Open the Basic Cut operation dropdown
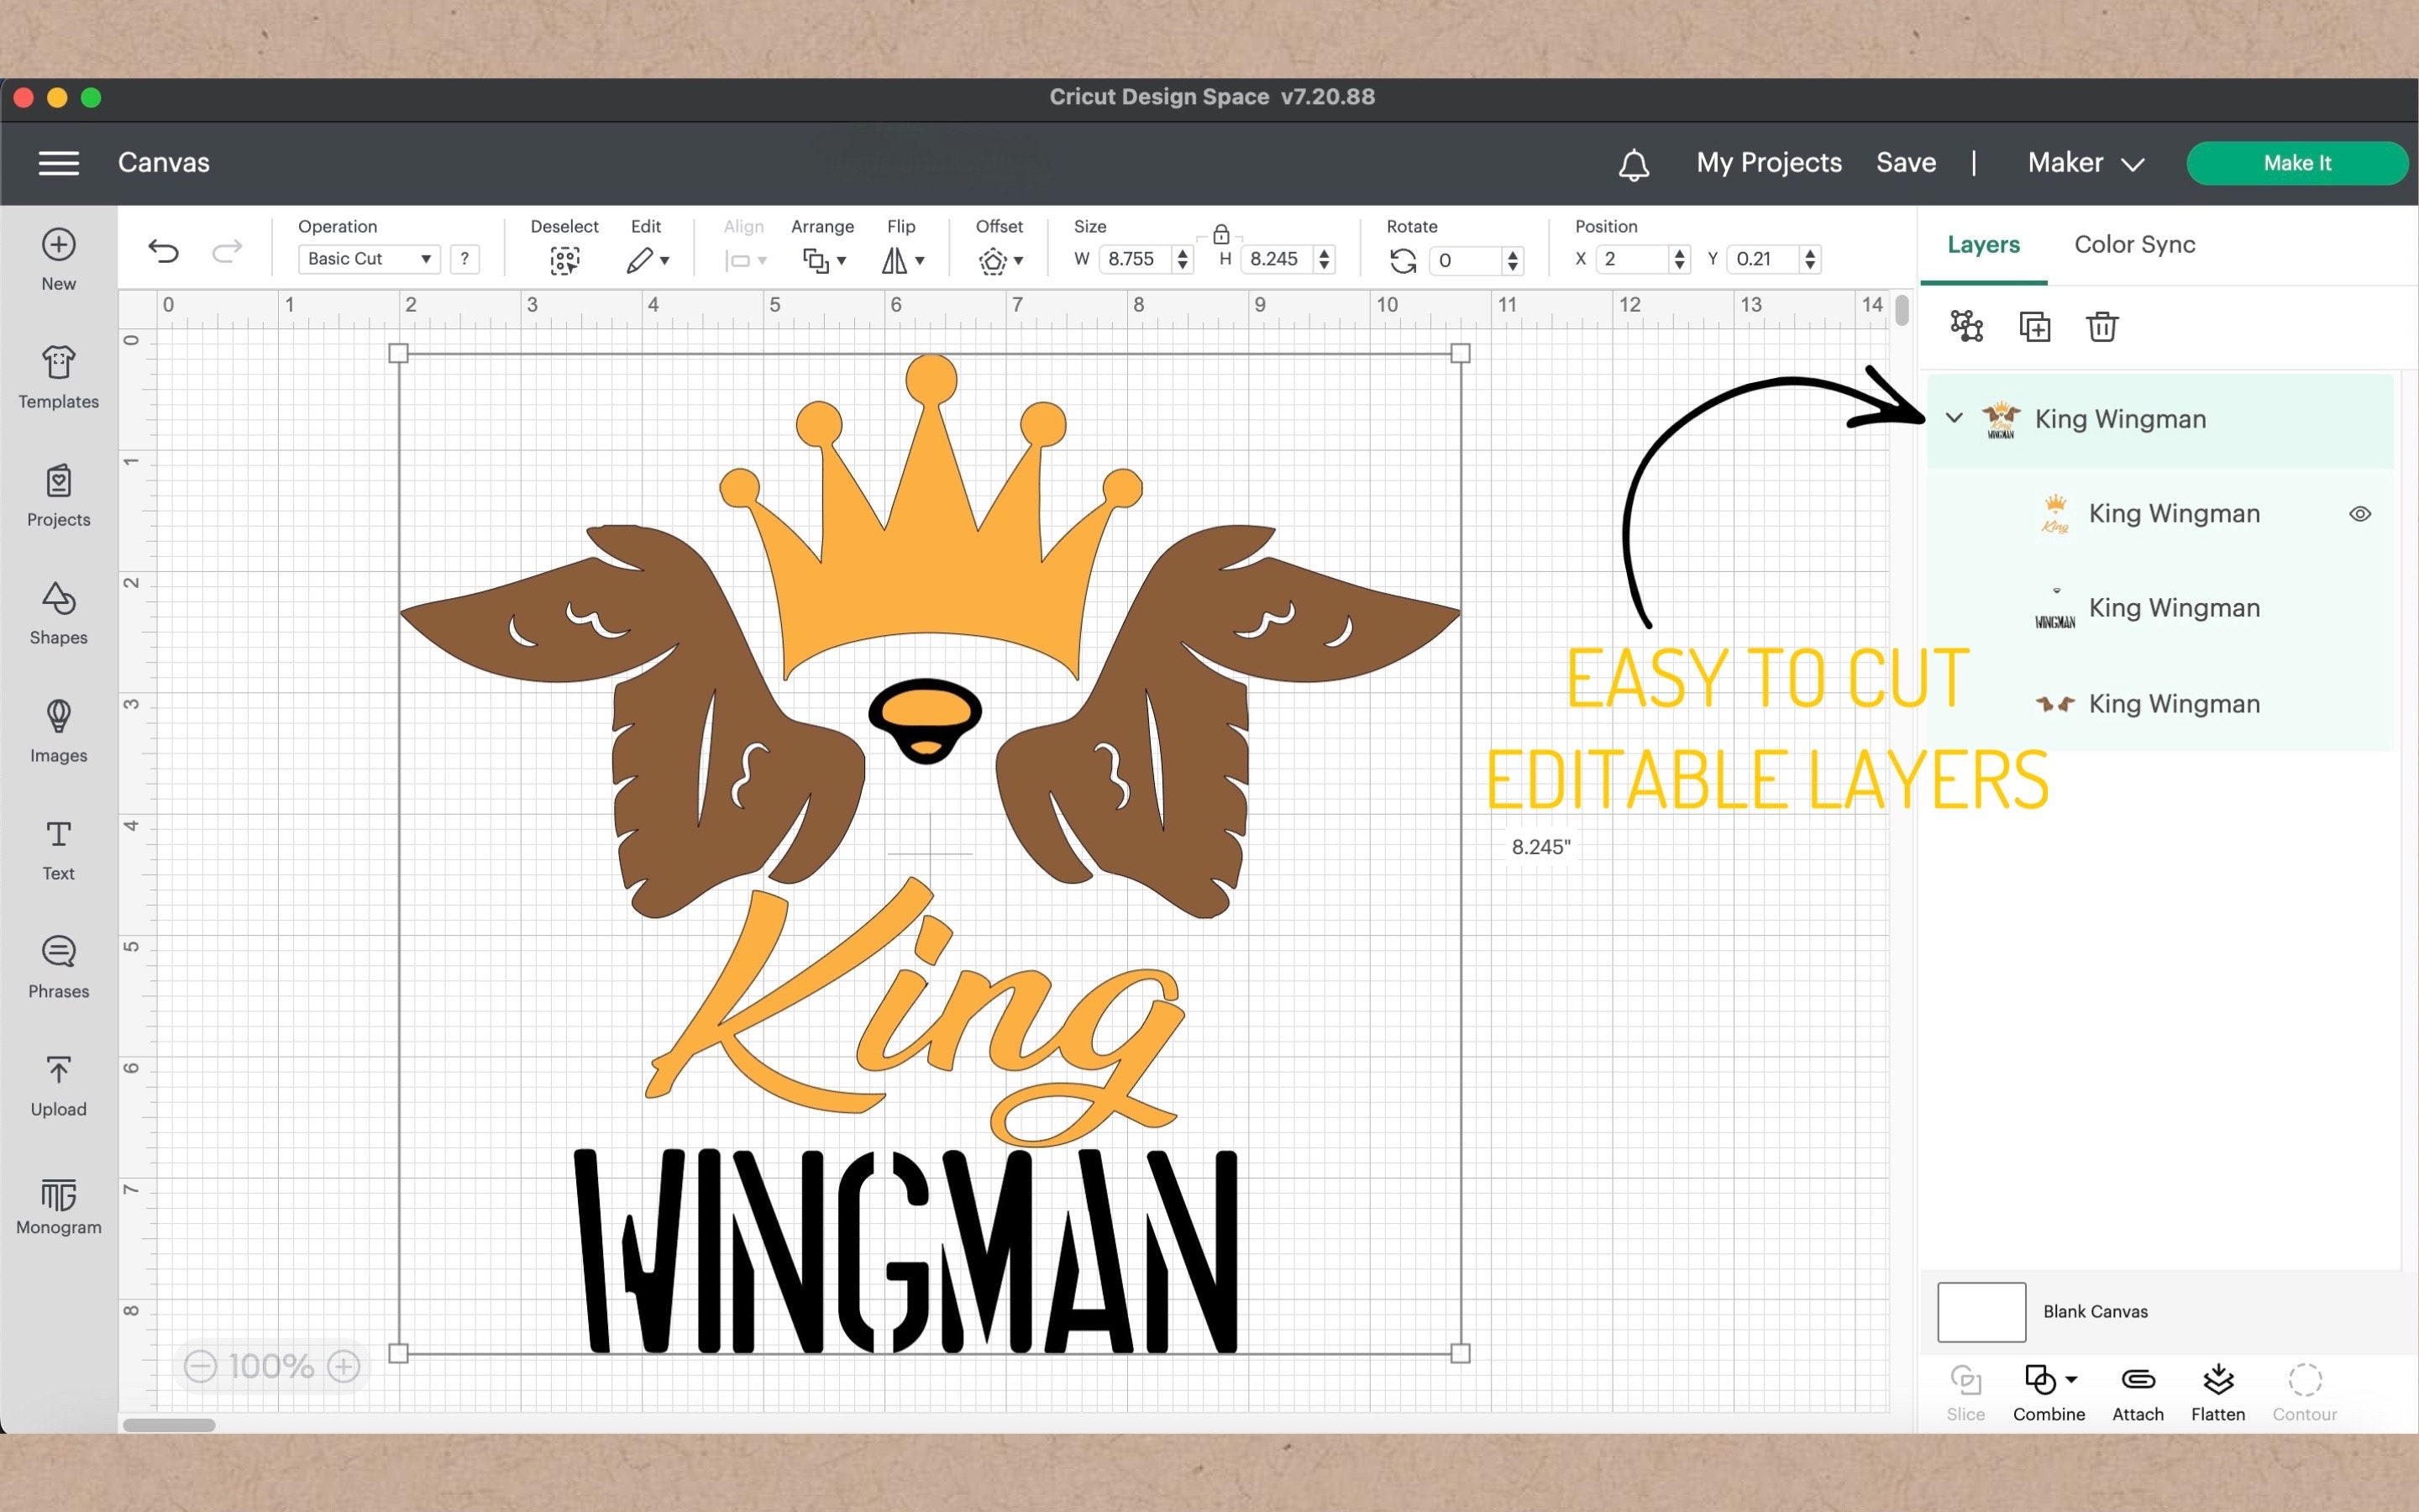 click(368, 258)
